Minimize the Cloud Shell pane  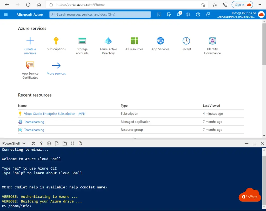(247, 144)
